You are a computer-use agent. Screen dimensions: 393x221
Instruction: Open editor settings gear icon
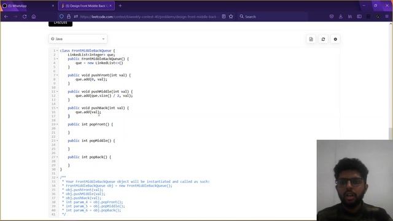point(335,39)
